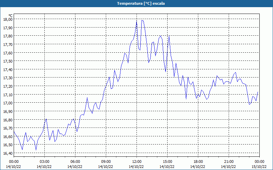
Task: Click the °C unit label on the axis
Action: 11,16
